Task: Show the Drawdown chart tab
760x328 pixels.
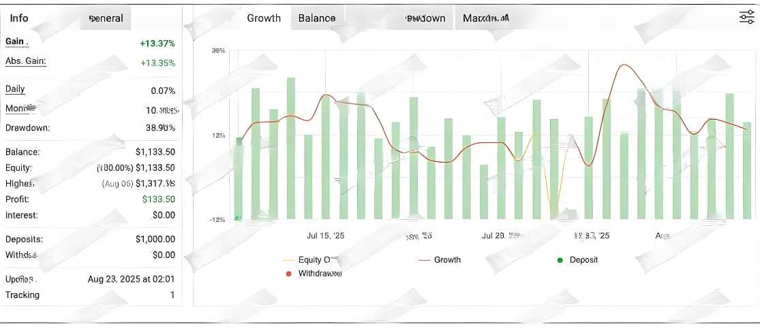Action: [425, 18]
